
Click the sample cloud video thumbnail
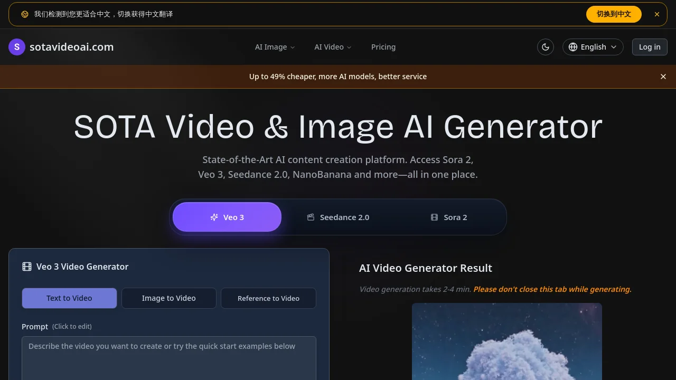point(507,341)
